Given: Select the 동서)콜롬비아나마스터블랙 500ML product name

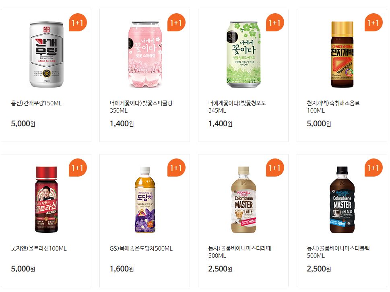Looking at the screenshot, I should click(x=338, y=252).
